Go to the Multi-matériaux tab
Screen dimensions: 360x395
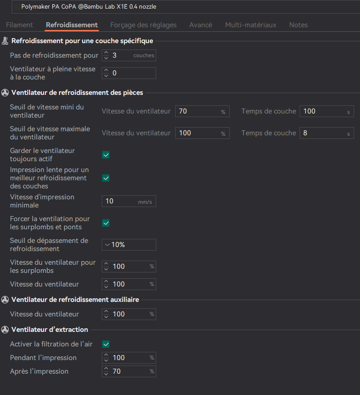pos(251,25)
